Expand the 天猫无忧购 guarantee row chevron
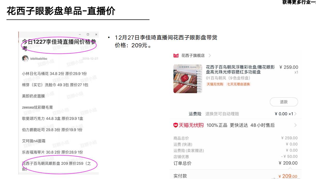The image size is (316, 179). (296, 125)
